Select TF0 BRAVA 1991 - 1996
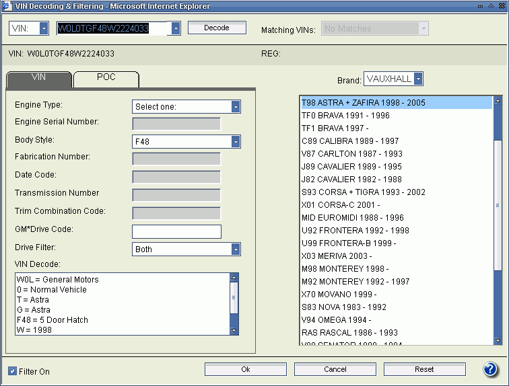 397,116
